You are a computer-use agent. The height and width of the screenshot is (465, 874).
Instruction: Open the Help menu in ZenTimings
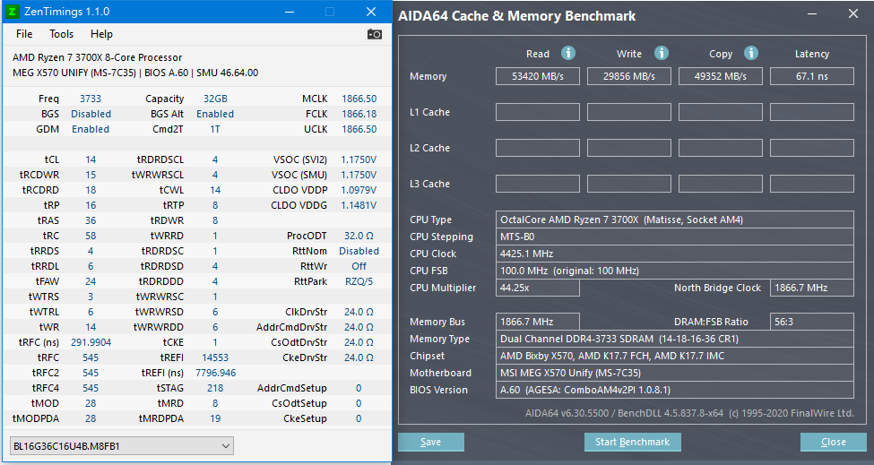pyautogui.click(x=102, y=34)
